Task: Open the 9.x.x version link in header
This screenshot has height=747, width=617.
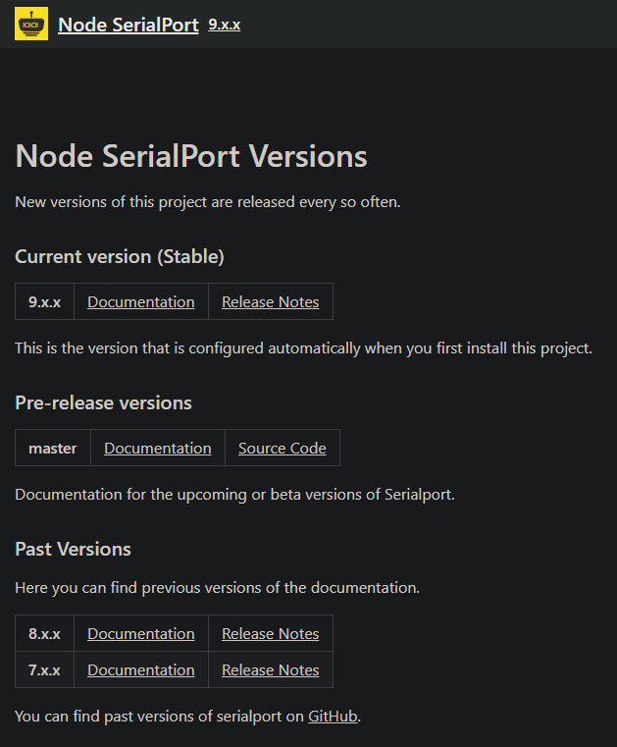Action: coord(225,25)
